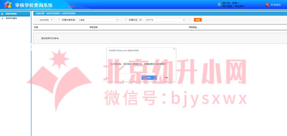Click the orange 搜索 button
Viewport: 287px width, 136px height.
pyautogui.click(x=198, y=20)
